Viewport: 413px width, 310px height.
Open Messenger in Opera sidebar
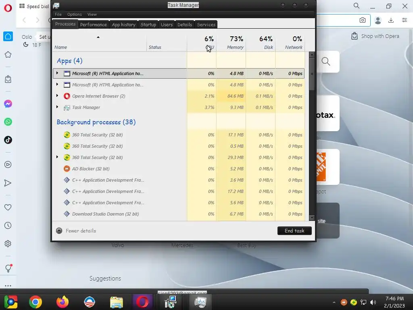pyautogui.click(x=8, y=104)
